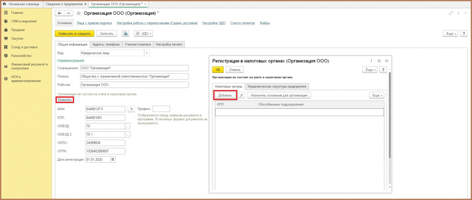Select the Адреса, телефоны tab
The image size is (472, 200).
point(106,44)
